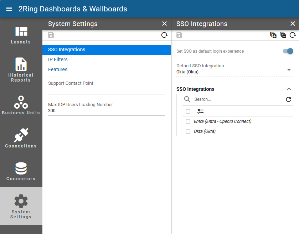Check the Entra OpenId Connect checkbox
Viewport: 299px width, 234px height.
[188, 121]
